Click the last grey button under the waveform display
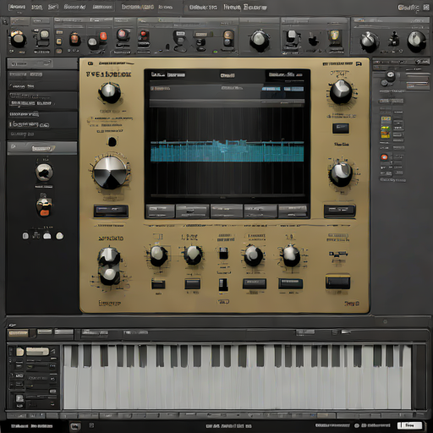Image resolution: width=433 pixels, height=433 pixels. coord(293,211)
